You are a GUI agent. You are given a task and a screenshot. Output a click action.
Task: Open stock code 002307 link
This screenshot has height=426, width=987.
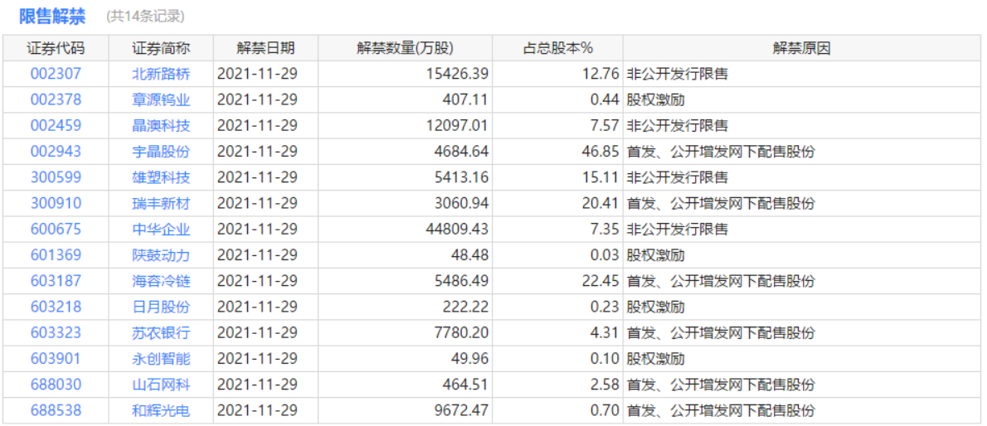(x=56, y=75)
